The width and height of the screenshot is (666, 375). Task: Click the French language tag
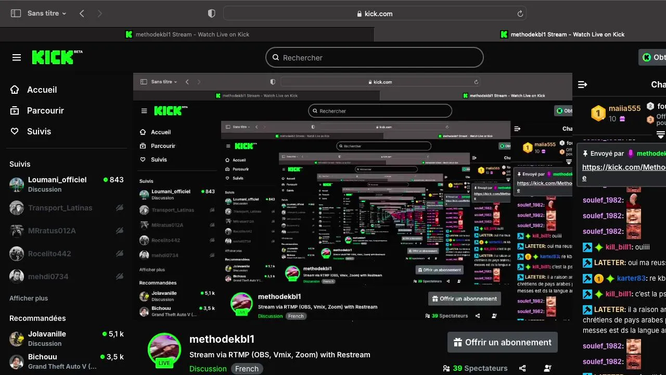247,369
